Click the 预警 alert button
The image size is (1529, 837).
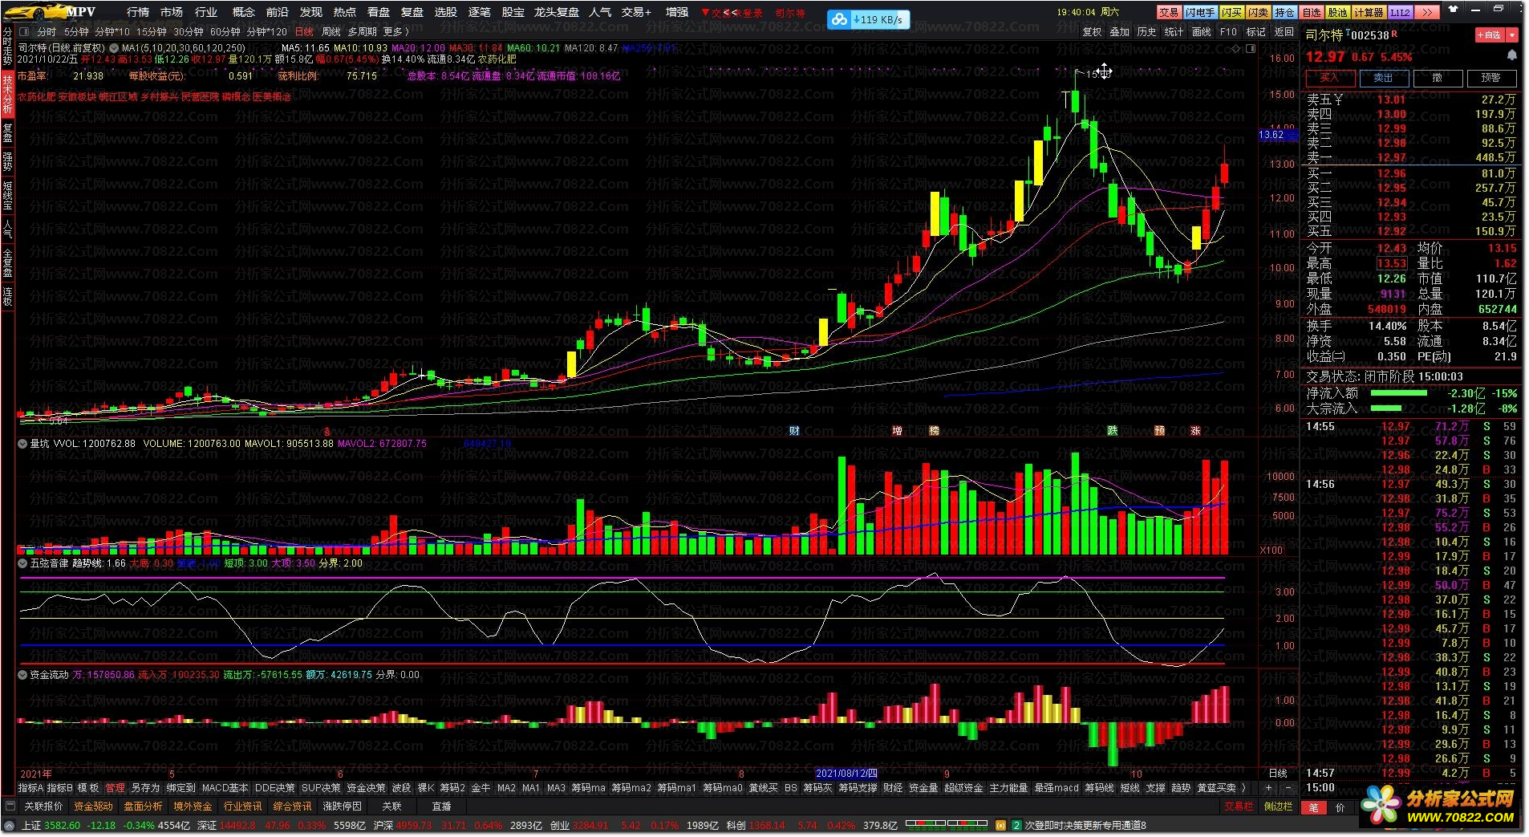pyautogui.click(x=1490, y=78)
